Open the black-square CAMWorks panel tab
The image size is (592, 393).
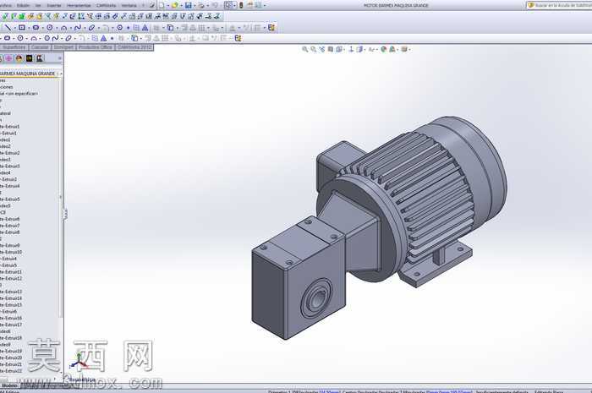(x=29, y=58)
